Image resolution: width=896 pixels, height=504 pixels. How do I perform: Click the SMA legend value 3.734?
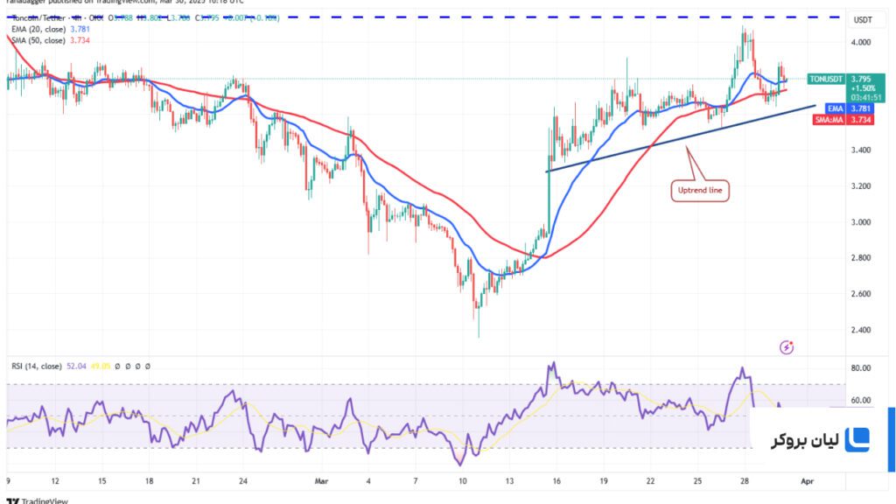80,40
